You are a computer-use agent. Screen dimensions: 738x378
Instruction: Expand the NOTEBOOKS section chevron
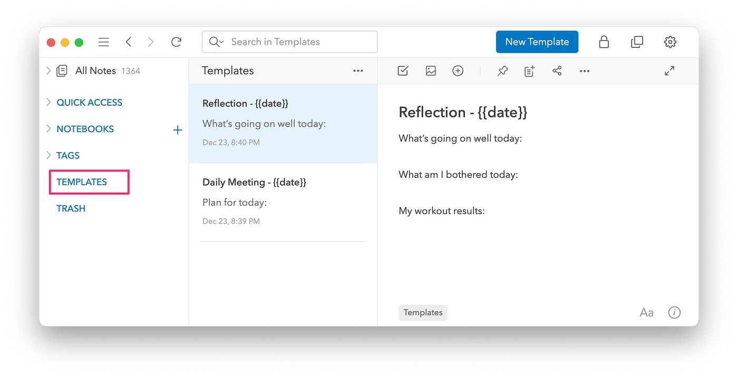pyautogui.click(x=48, y=128)
